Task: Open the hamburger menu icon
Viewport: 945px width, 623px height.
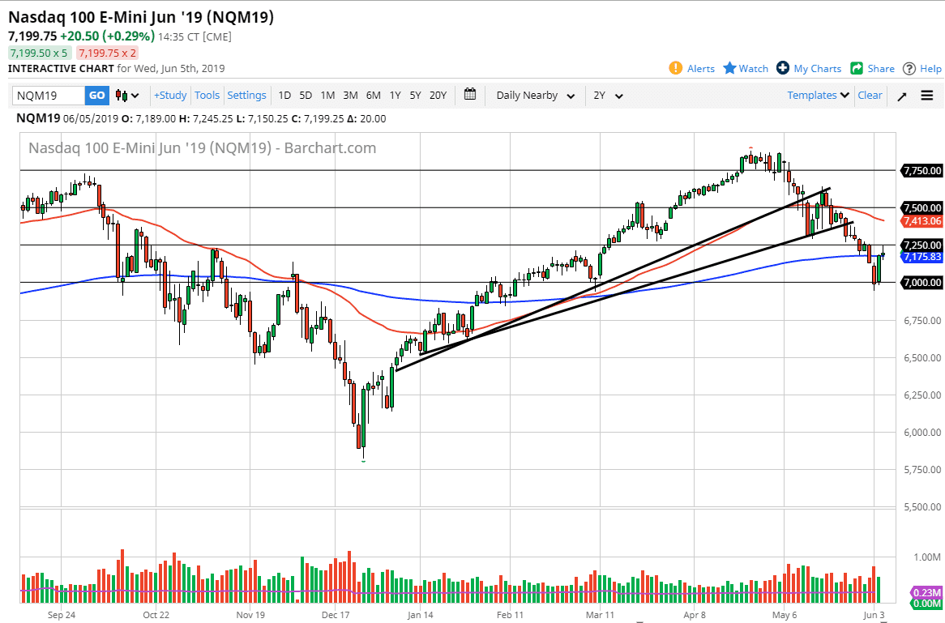Action: click(927, 96)
